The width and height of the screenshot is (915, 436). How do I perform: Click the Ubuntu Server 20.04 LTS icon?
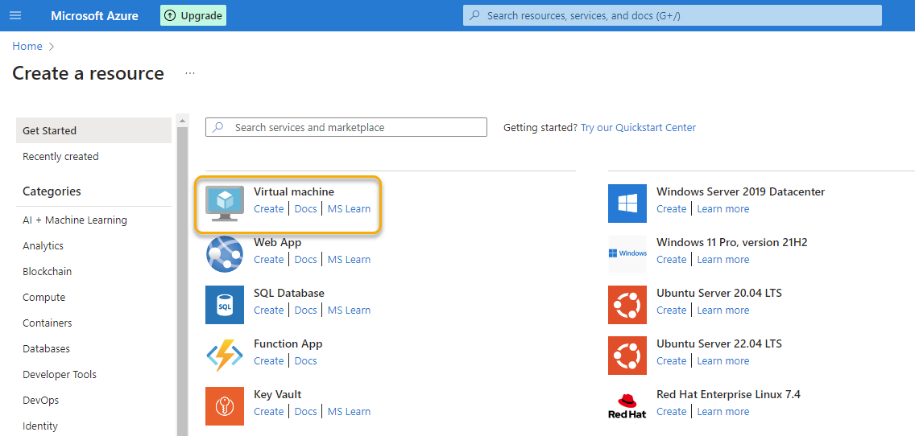[x=627, y=305]
